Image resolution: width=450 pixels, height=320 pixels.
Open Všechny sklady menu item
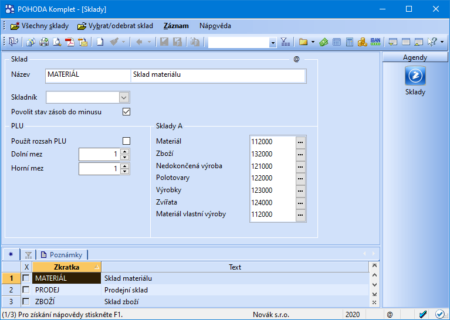click(x=40, y=26)
